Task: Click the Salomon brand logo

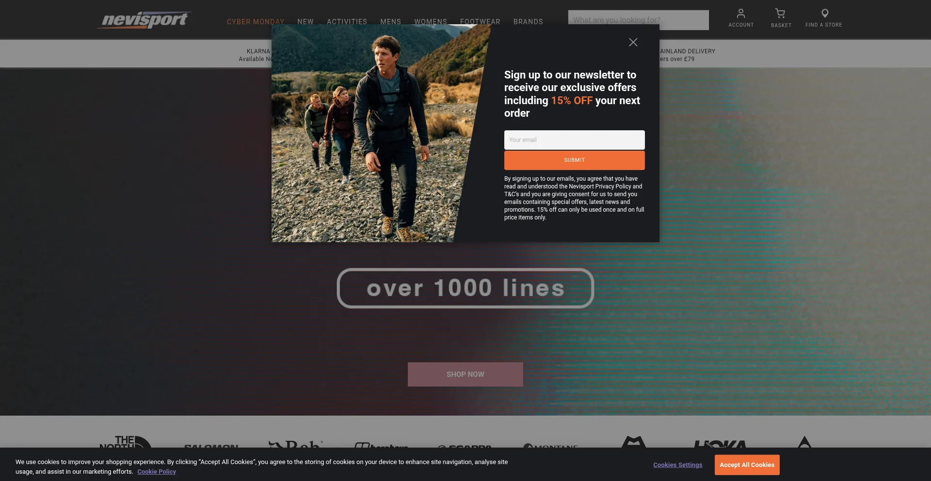Action: tap(211, 446)
